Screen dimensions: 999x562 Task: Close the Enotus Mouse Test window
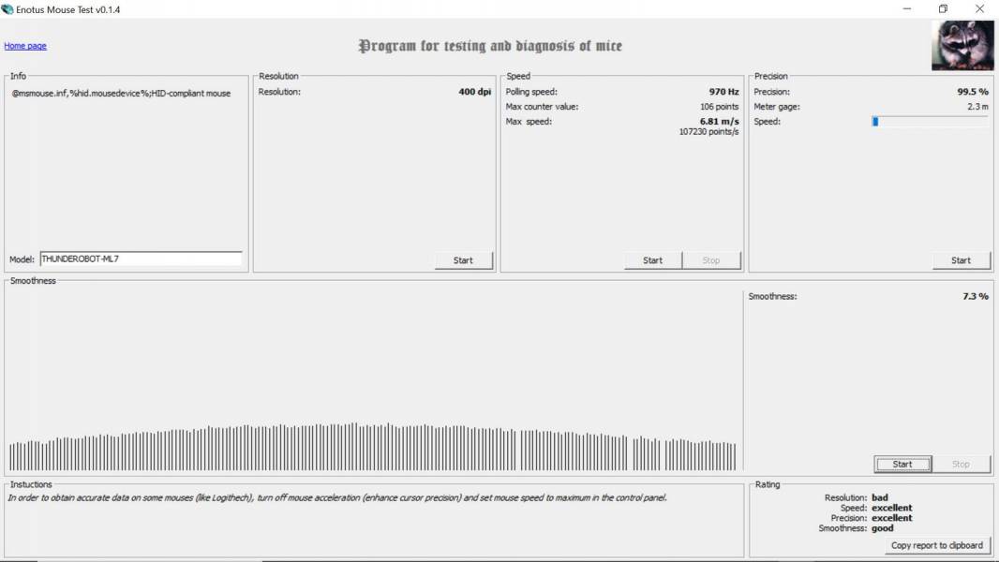click(979, 9)
